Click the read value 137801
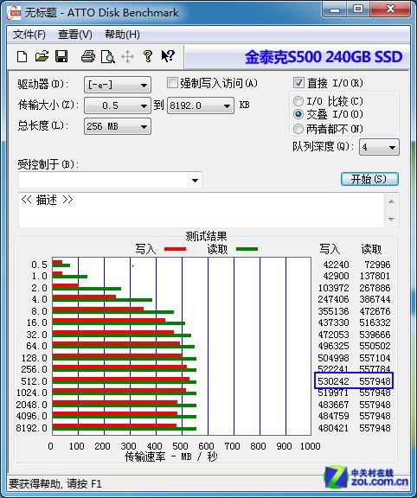 [375, 276]
